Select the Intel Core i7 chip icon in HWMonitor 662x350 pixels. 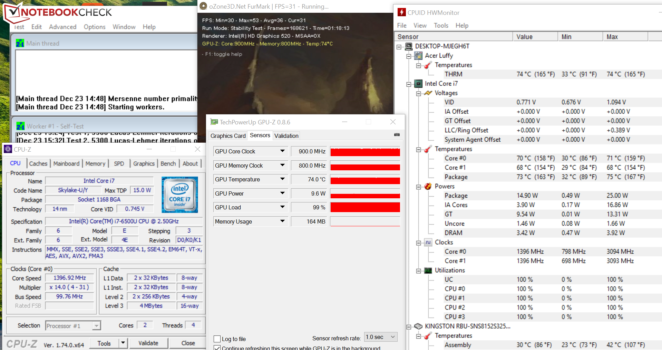click(x=418, y=84)
